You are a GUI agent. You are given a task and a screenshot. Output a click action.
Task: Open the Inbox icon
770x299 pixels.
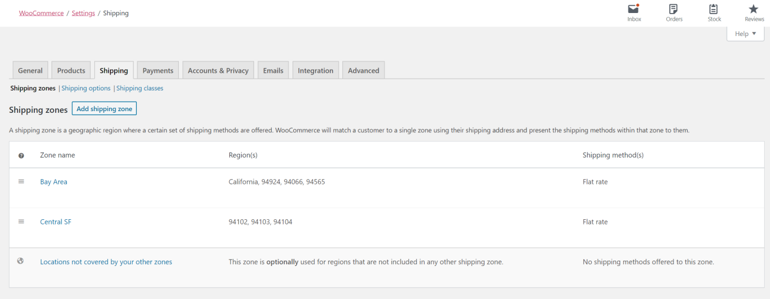[634, 9]
